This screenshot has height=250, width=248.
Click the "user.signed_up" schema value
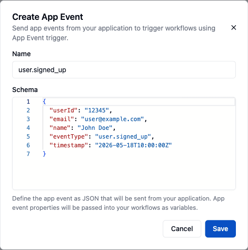coord(123,137)
